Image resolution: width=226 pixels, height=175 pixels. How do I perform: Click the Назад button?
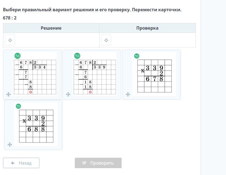point(21,163)
